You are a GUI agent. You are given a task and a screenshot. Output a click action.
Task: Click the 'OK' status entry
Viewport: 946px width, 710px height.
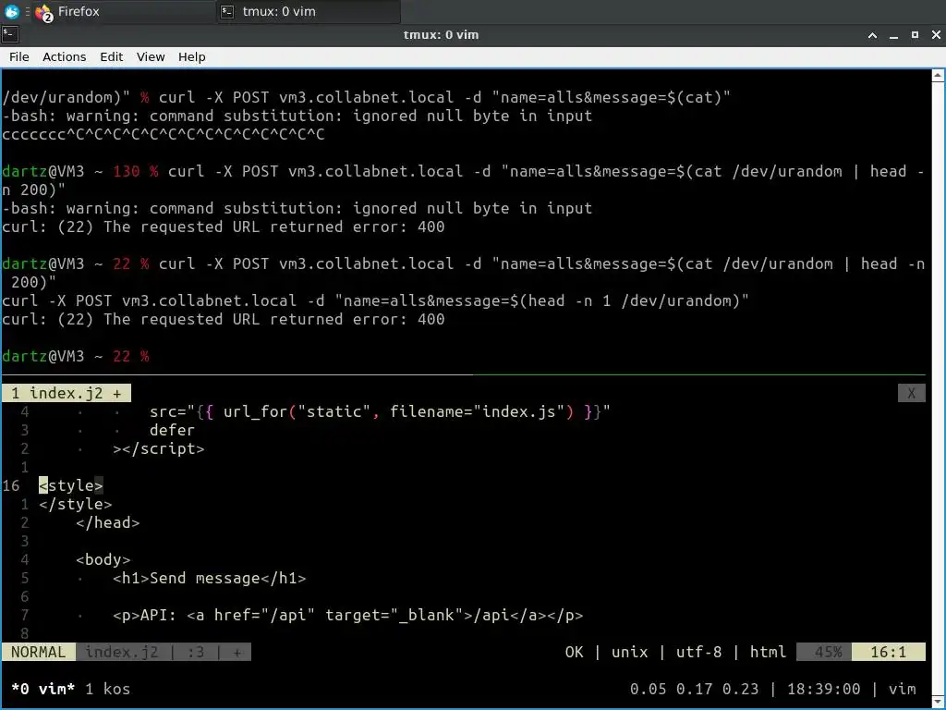click(x=575, y=652)
